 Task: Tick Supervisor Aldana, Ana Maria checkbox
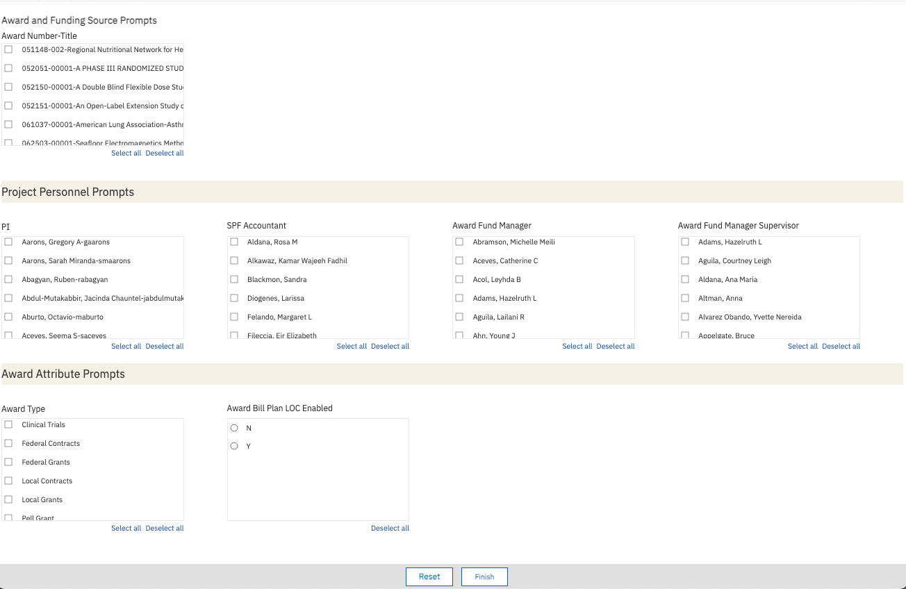point(685,279)
